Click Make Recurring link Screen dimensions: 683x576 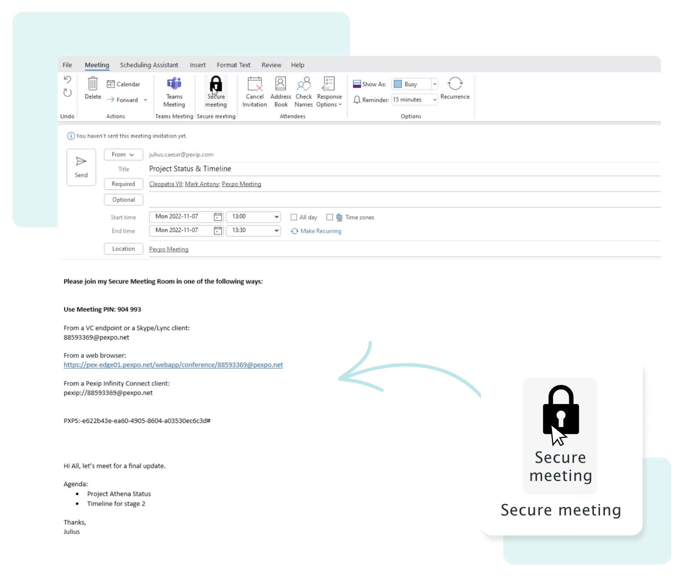click(316, 231)
